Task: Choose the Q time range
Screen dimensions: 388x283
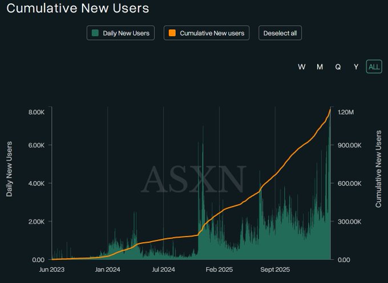Action: 338,67
